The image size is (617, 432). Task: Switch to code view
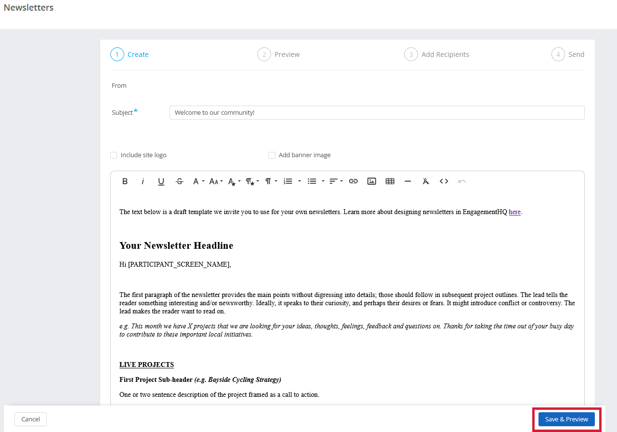444,181
